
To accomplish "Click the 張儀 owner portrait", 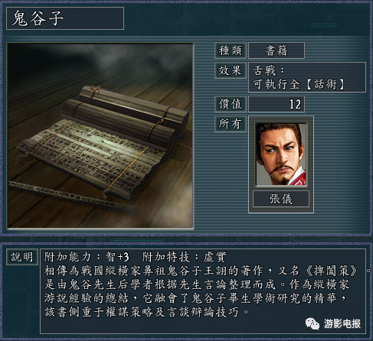I will tap(281, 154).
